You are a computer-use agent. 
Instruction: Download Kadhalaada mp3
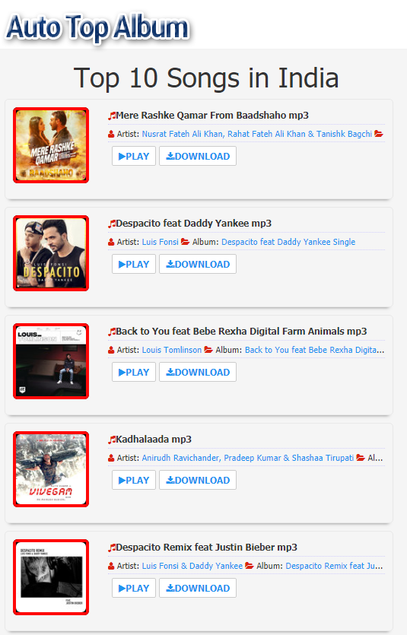pos(198,481)
